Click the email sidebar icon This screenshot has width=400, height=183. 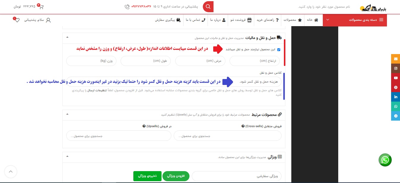(396, 59)
